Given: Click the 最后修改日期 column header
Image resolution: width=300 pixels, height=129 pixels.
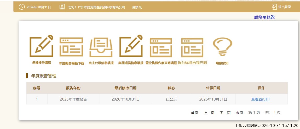Looking at the screenshot, I should (125, 88).
